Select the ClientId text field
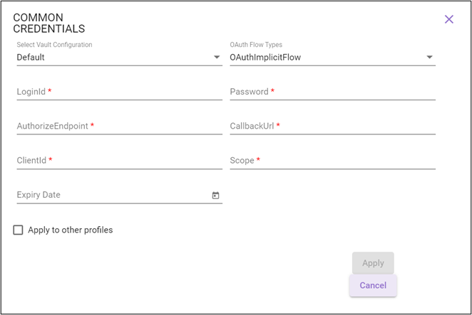The width and height of the screenshot is (472, 315). pos(119,161)
